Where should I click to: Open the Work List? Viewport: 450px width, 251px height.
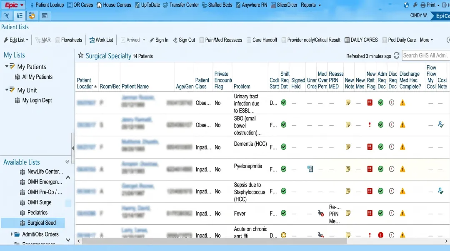(x=101, y=40)
